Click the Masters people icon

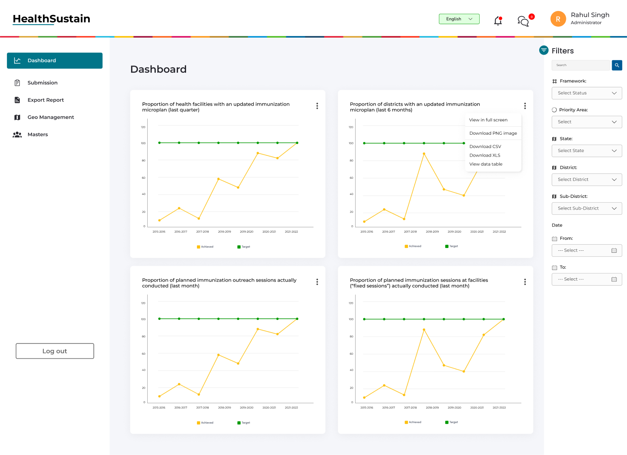(17, 135)
